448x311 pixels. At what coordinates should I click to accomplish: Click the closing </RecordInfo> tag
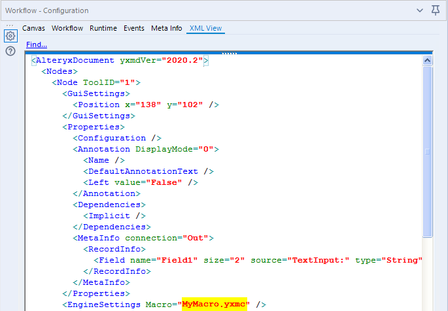pyautogui.click(x=117, y=272)
